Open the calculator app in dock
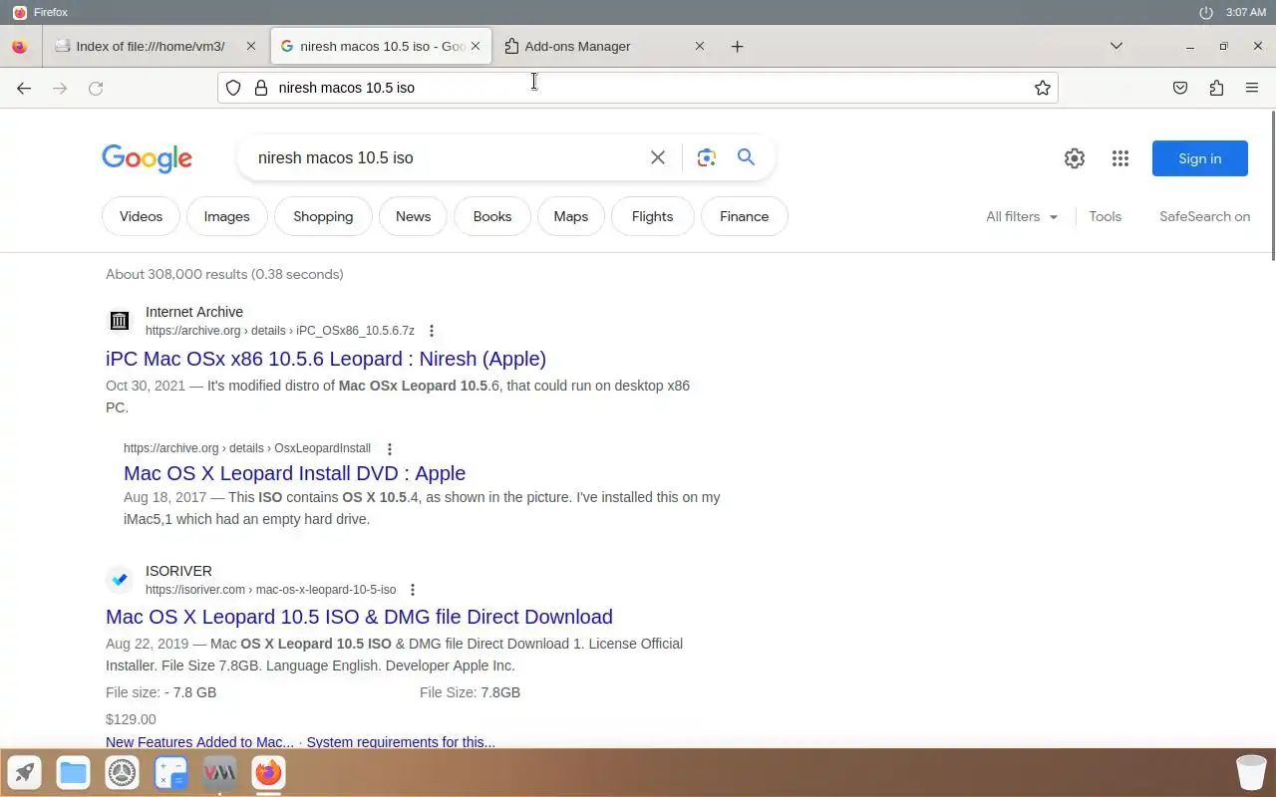 [170, 772]
